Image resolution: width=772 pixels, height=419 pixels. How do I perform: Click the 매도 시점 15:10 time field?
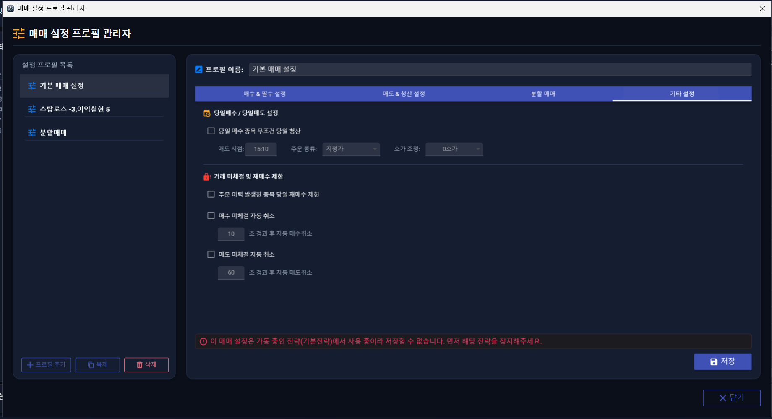(261, 149)
